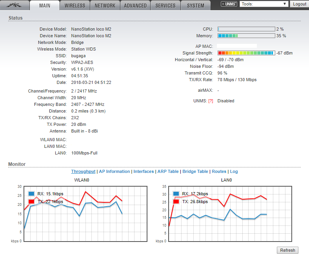Open the Routes monitor view
The image size is (309, 258).
point(219,171)
